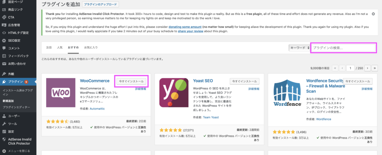Open the キーワード search type dropdown
Viewport: 382px width, 155px height.
299,48
